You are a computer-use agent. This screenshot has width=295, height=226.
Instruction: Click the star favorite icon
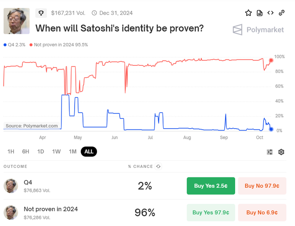[249, 13]
